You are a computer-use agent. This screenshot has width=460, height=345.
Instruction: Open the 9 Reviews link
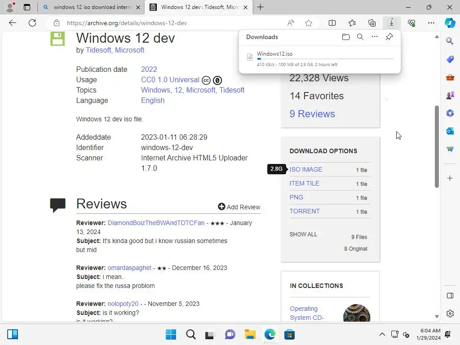312,114
